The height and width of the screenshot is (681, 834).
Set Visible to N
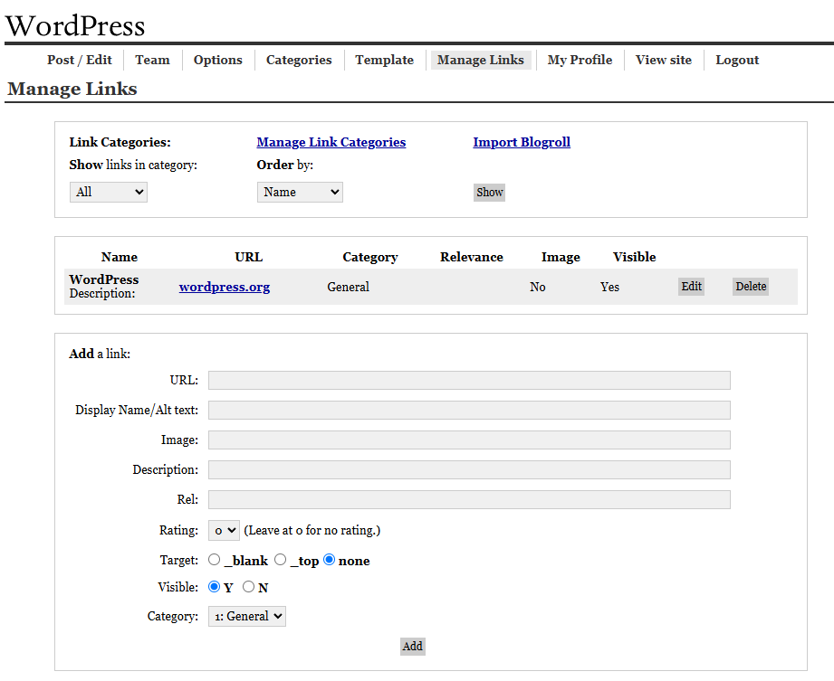pos(248,586)
